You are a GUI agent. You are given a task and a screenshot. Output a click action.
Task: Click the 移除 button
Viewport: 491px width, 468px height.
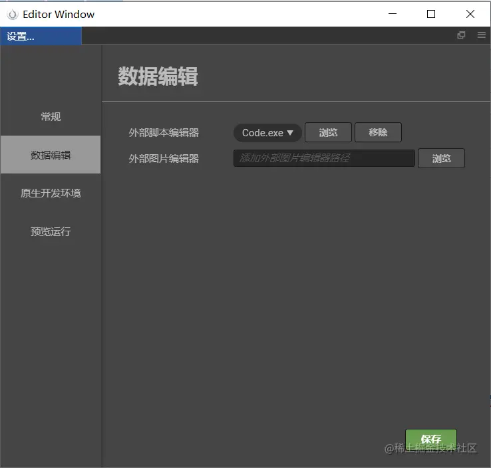pyautogui.click(x=378, y=133)
